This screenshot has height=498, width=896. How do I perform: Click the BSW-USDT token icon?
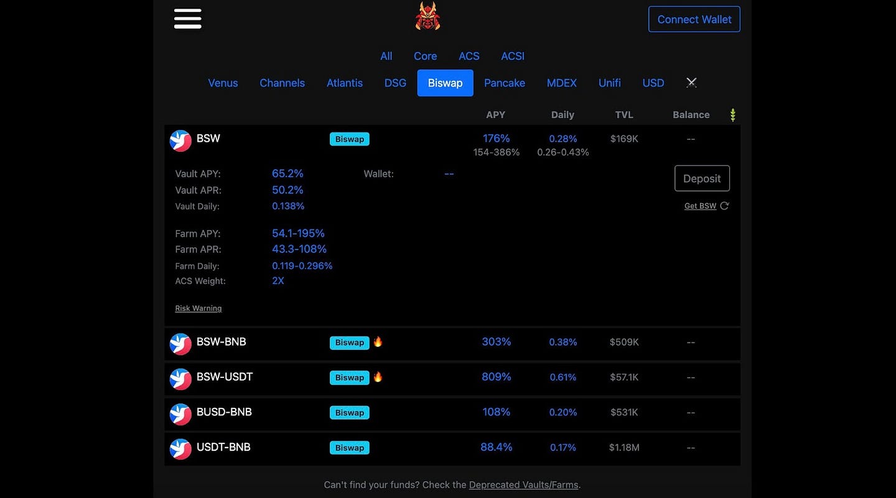(x=180, y=379)
